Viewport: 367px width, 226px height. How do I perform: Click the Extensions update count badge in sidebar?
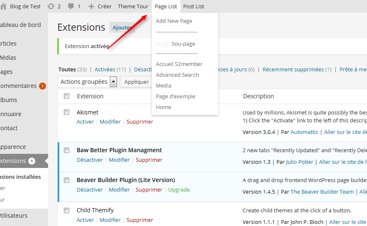[x=32, y=161]
